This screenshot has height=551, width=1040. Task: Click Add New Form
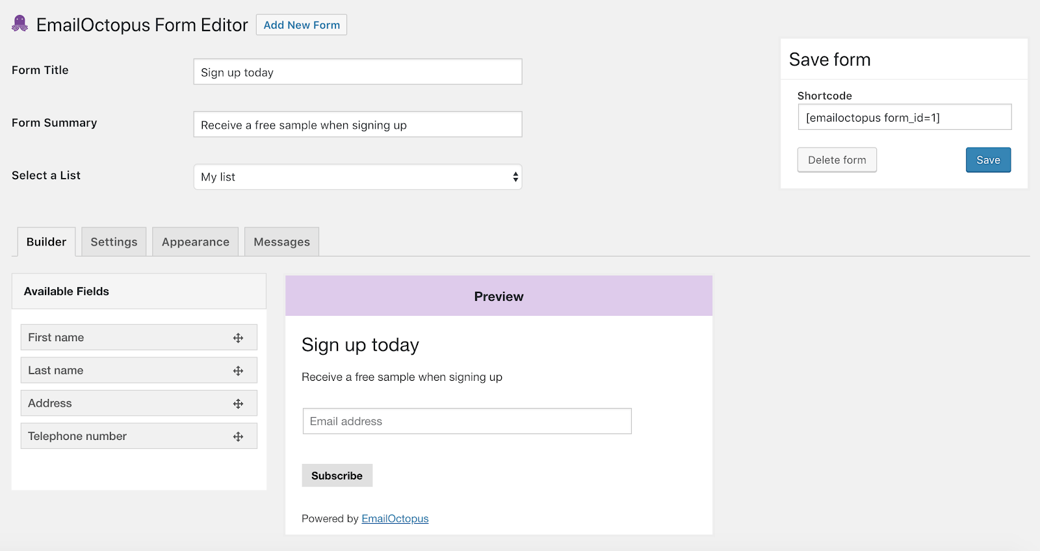click(x=301, y=24)
